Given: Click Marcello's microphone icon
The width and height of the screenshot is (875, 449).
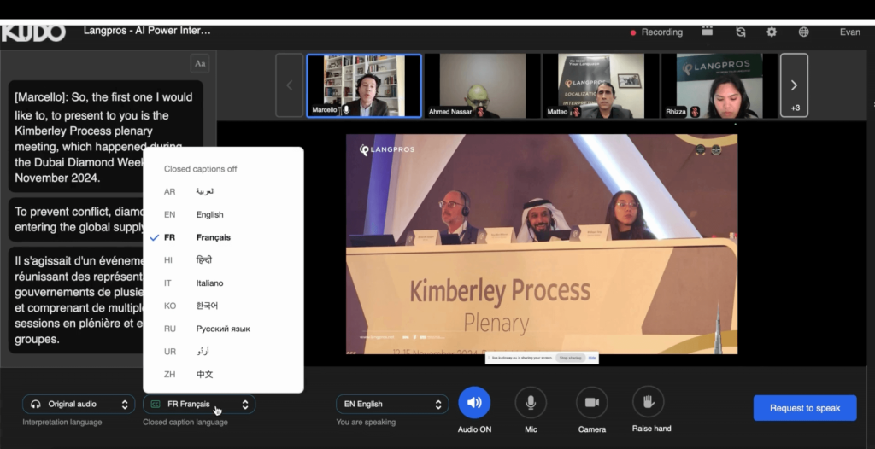Looking at the screenshot, I should point(346,110).
